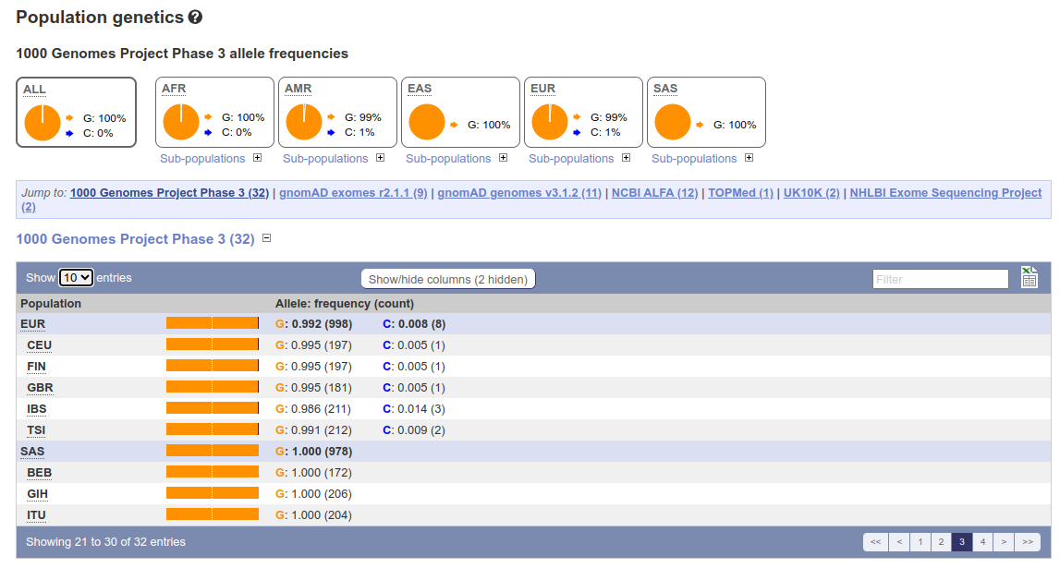The width and height of the screenshot is (1060, 568).
Task: Expand SAS Sub-populations plus toggle
Action: tap(749, 158)
